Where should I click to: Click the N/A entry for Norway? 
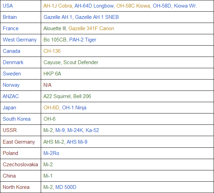click(47, 85)
